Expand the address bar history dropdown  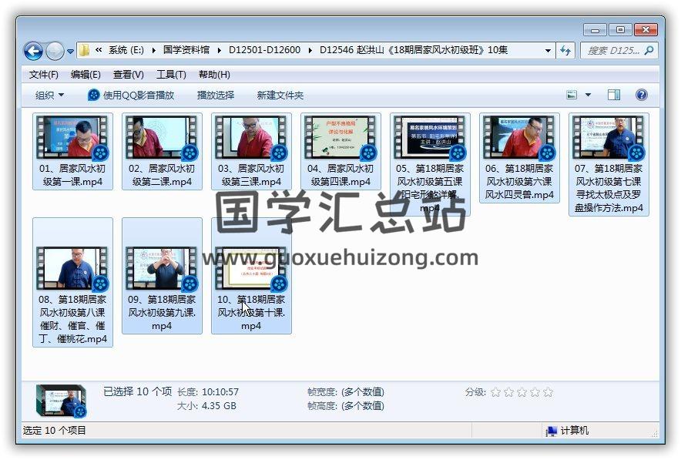click(x=548, y=50)
